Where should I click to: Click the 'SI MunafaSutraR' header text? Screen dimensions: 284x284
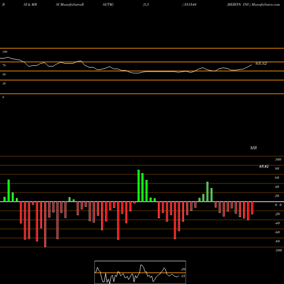click(70, 5)
